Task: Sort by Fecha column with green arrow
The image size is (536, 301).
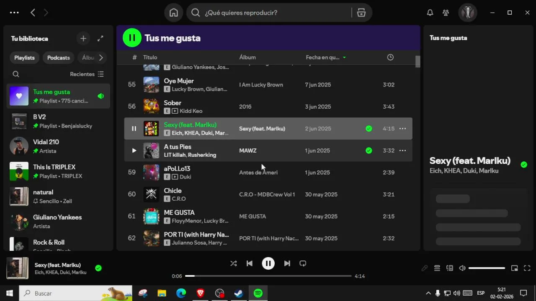Action: (x=326, y=57)
